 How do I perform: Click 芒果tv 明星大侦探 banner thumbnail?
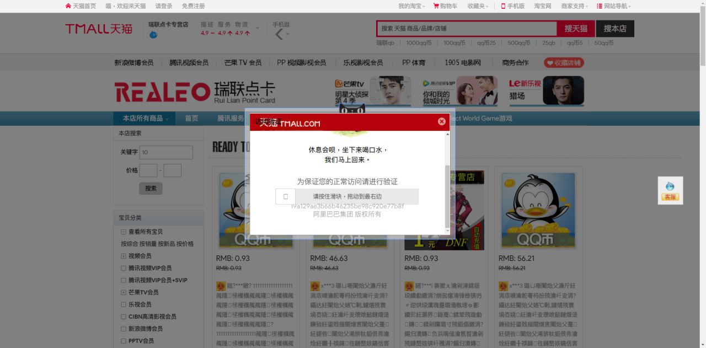point(372,91)
